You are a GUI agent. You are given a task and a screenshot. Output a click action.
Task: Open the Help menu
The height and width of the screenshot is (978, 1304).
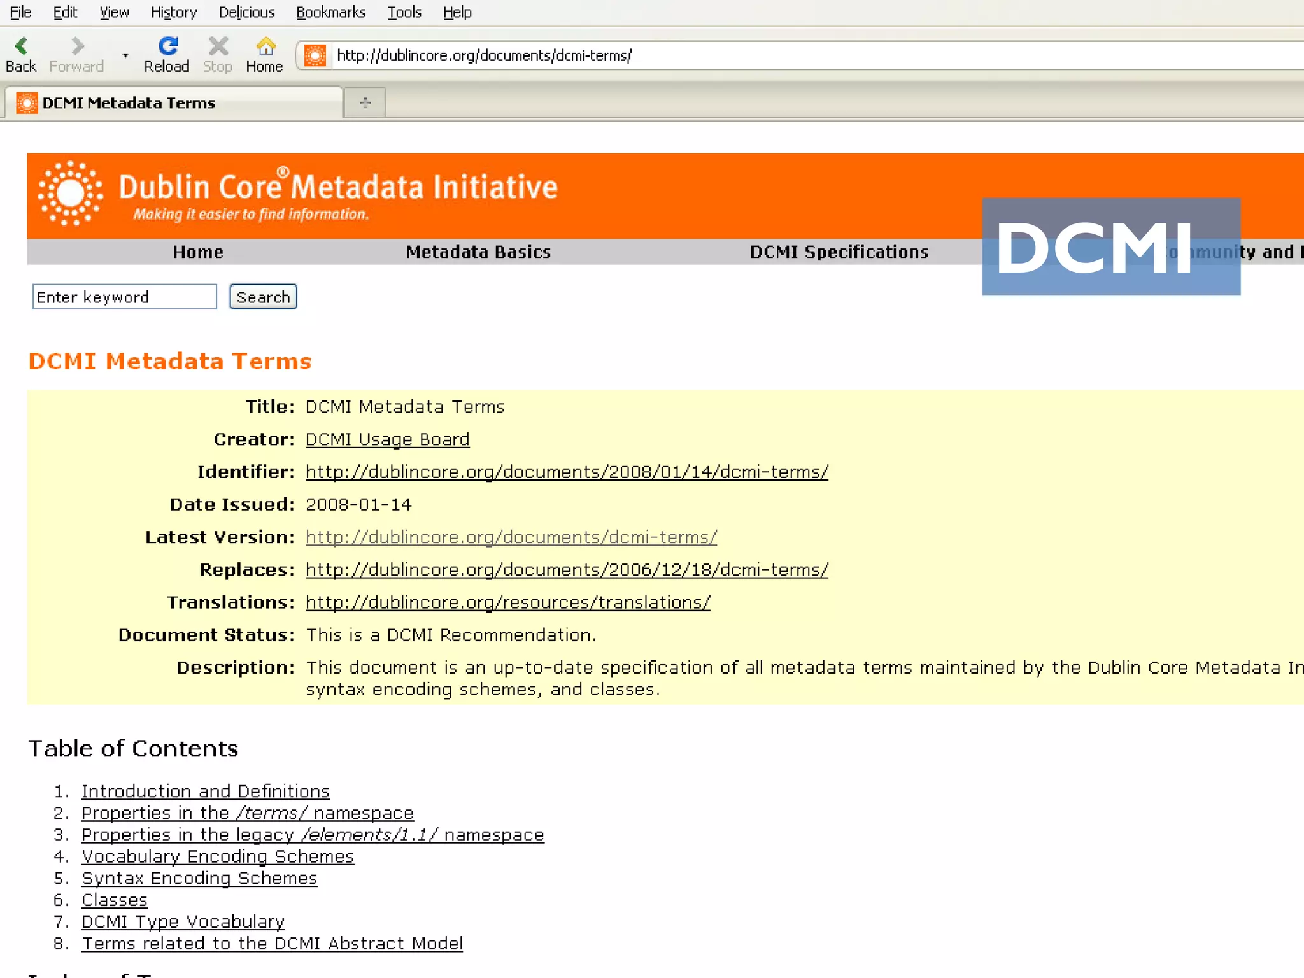pos(458,12)
